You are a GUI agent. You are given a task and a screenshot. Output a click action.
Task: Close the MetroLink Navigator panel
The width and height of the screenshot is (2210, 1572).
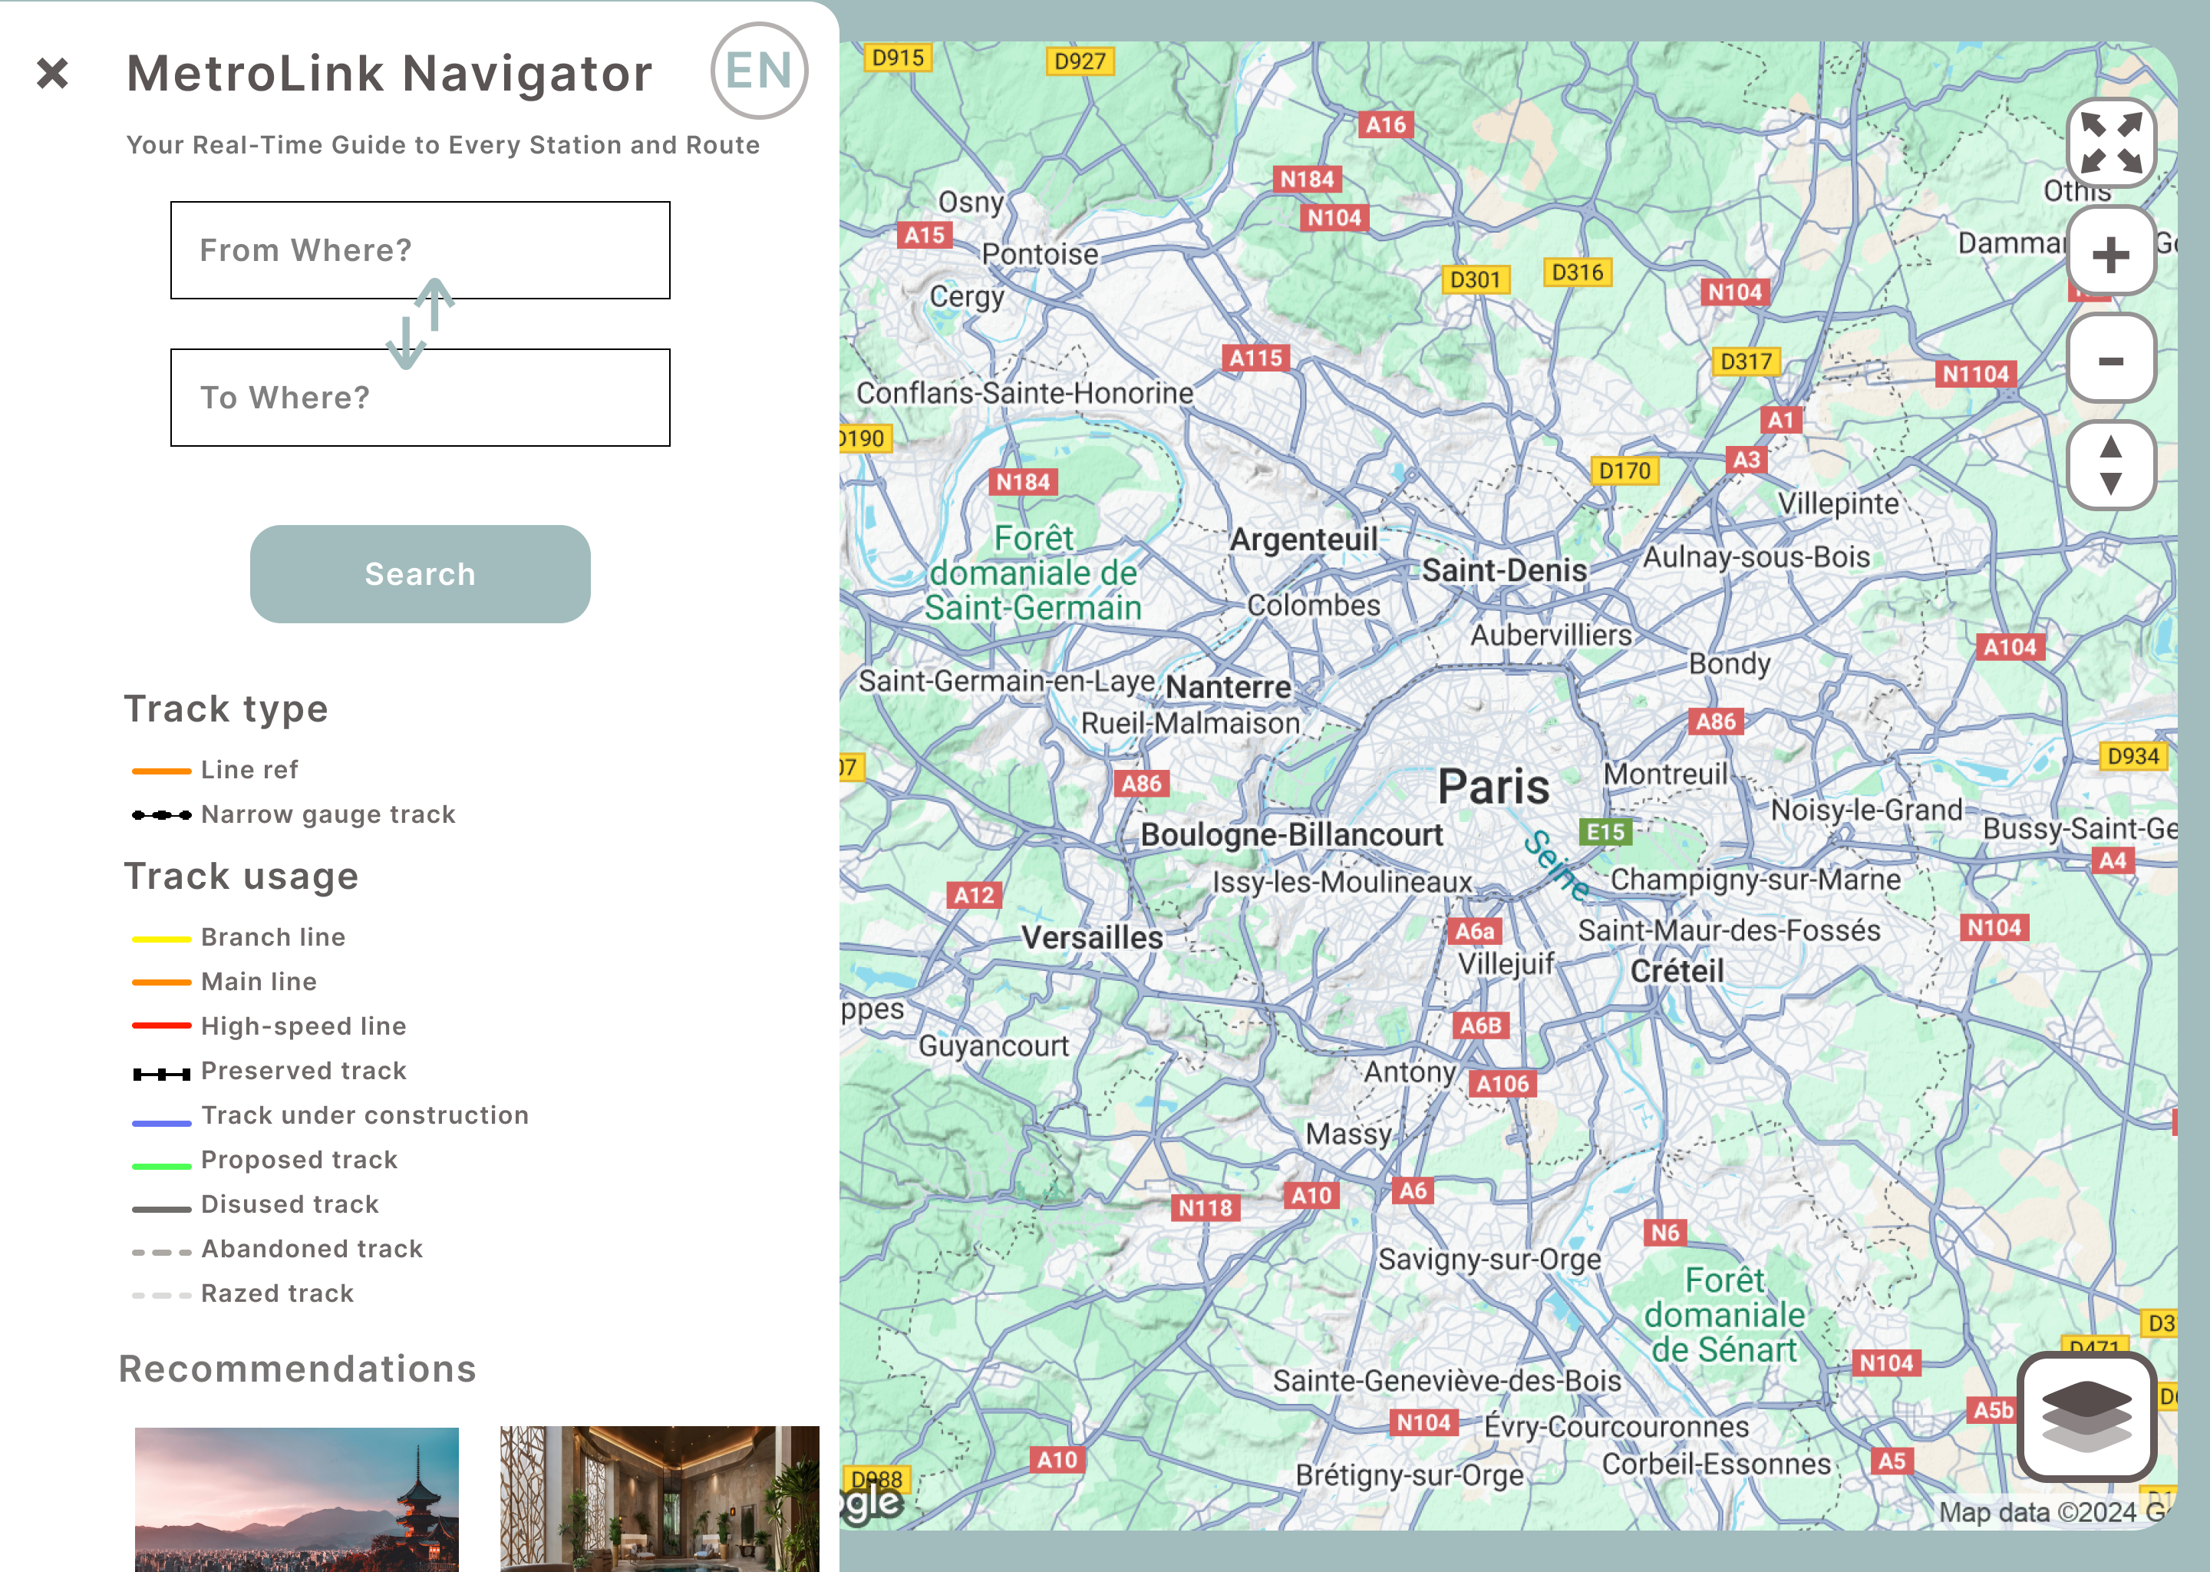(52, 73)
